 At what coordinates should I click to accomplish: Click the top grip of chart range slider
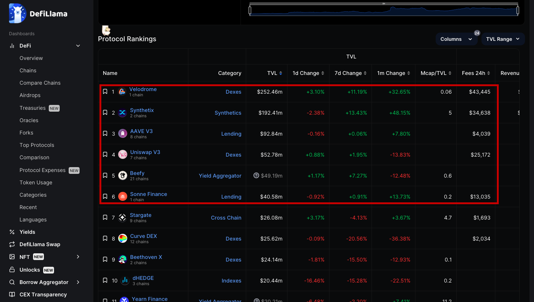(384, 4)
